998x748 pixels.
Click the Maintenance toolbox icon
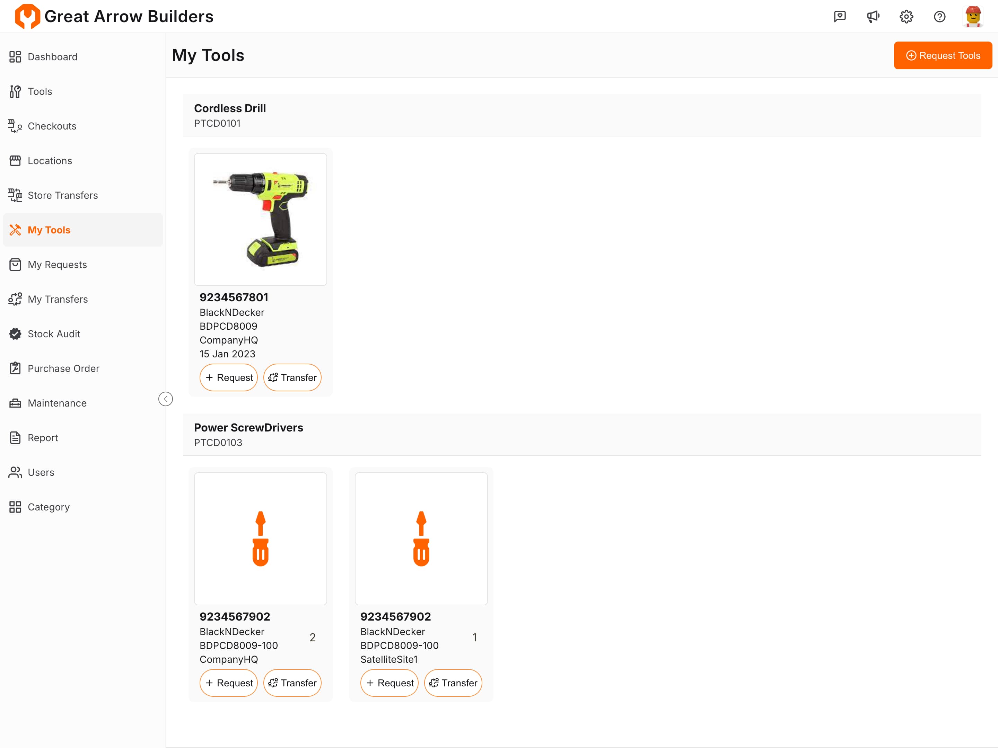15,403
